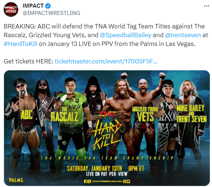Click the Hard To Kill event logo
Viewport: 212px width, 187px height.
[106, 134]
